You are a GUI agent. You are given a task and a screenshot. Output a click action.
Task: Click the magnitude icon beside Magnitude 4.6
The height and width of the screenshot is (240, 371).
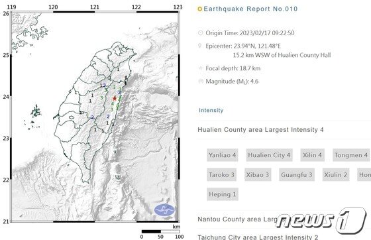(x=201, y=82)
